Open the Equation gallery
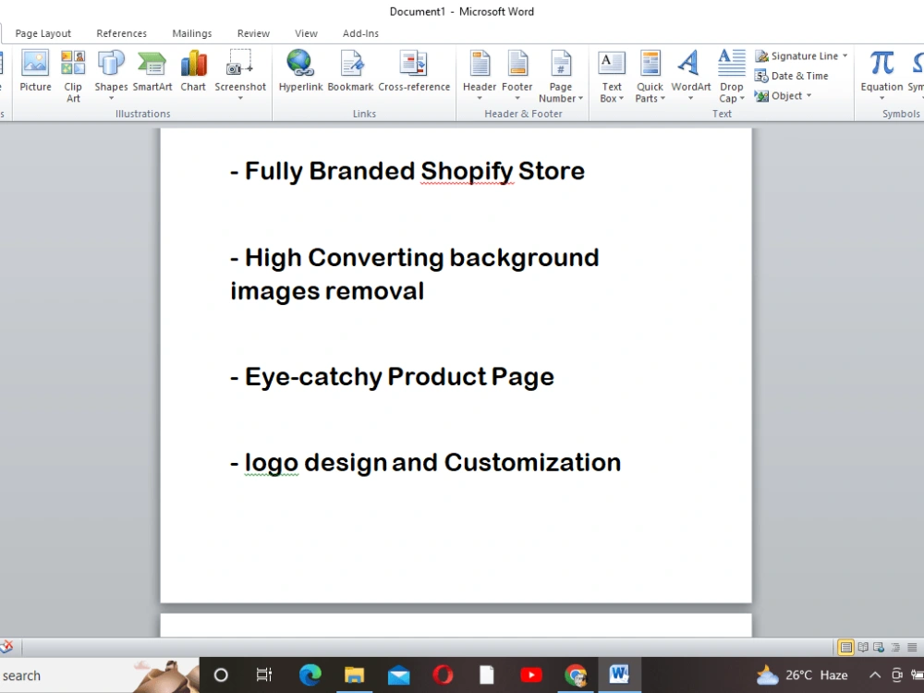 881,76
